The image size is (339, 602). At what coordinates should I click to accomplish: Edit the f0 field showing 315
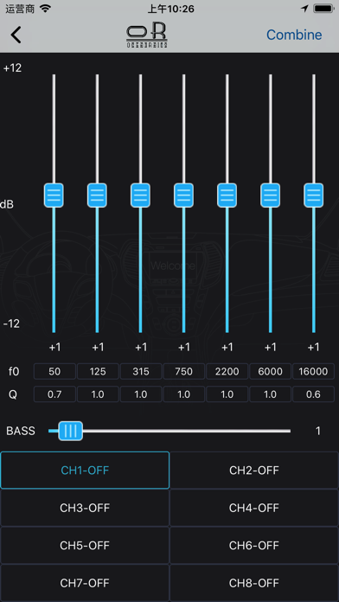point(141,371)
